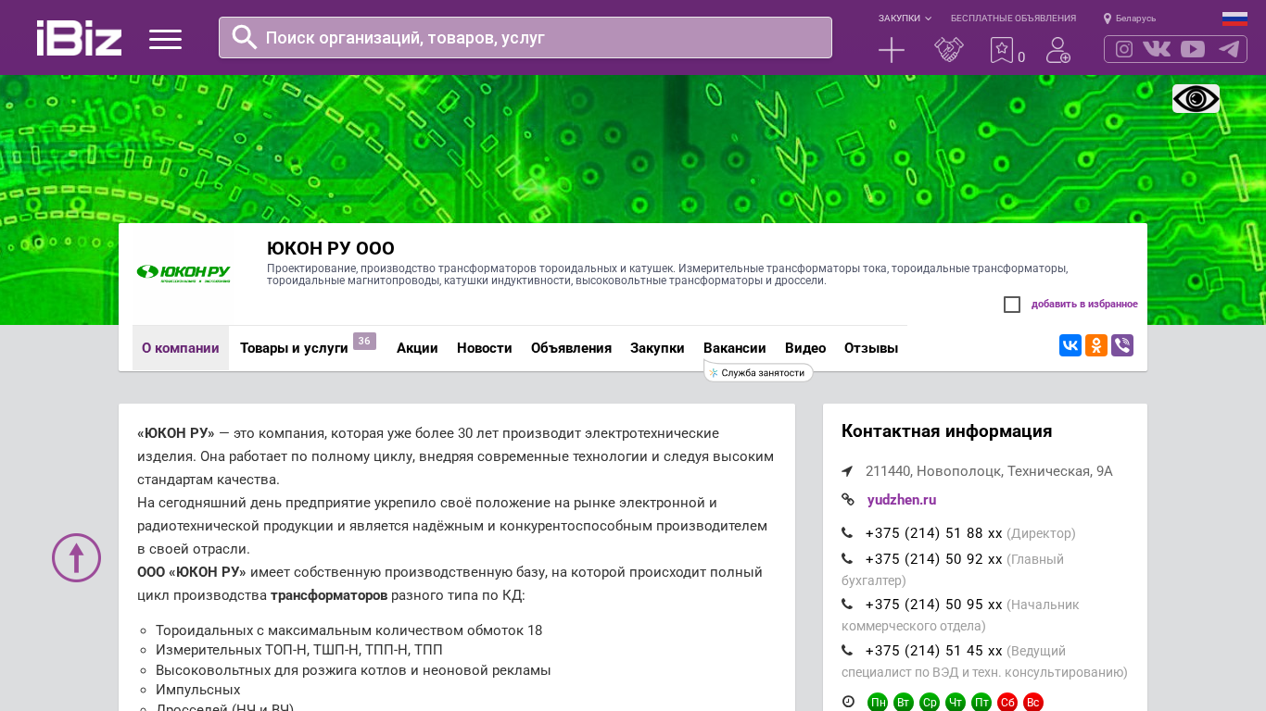Select the Беларусь region selector
Viewport: 1266px width, 711px height.
(x=1135, y=19)
